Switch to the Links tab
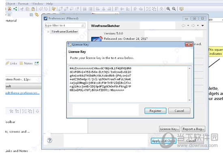This screenshot has width=223, height=156. click(11, 63)
